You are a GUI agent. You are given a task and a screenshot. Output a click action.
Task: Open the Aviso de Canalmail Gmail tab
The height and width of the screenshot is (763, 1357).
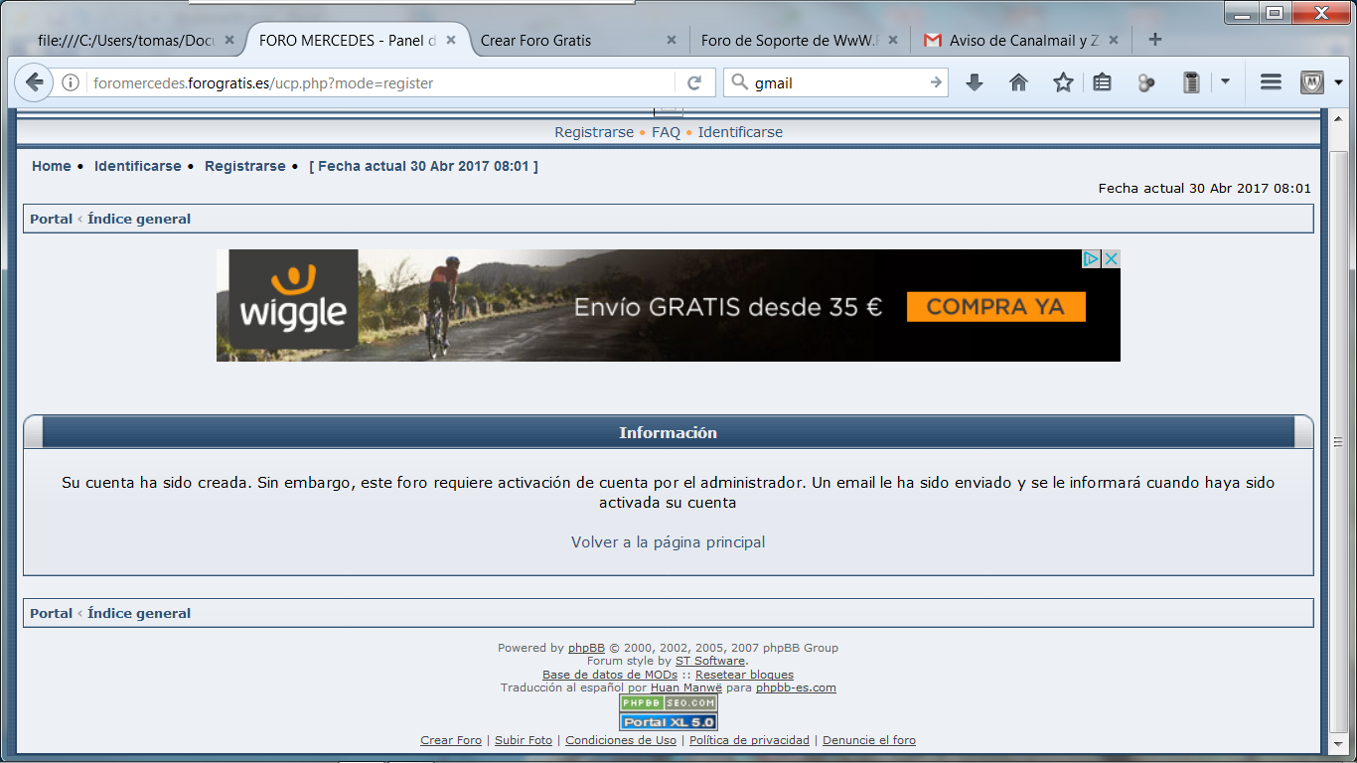point(1019,41)
